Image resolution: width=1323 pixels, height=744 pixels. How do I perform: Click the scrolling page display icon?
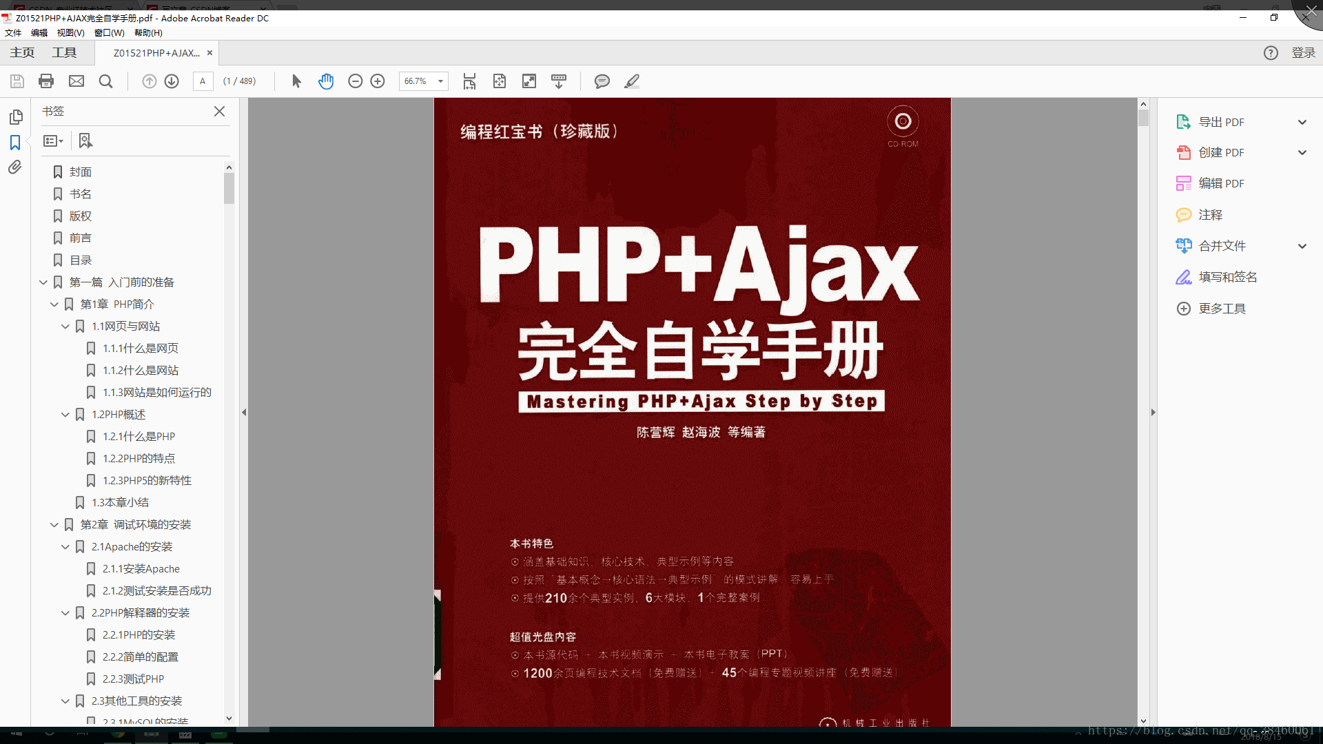pos(469,81)
